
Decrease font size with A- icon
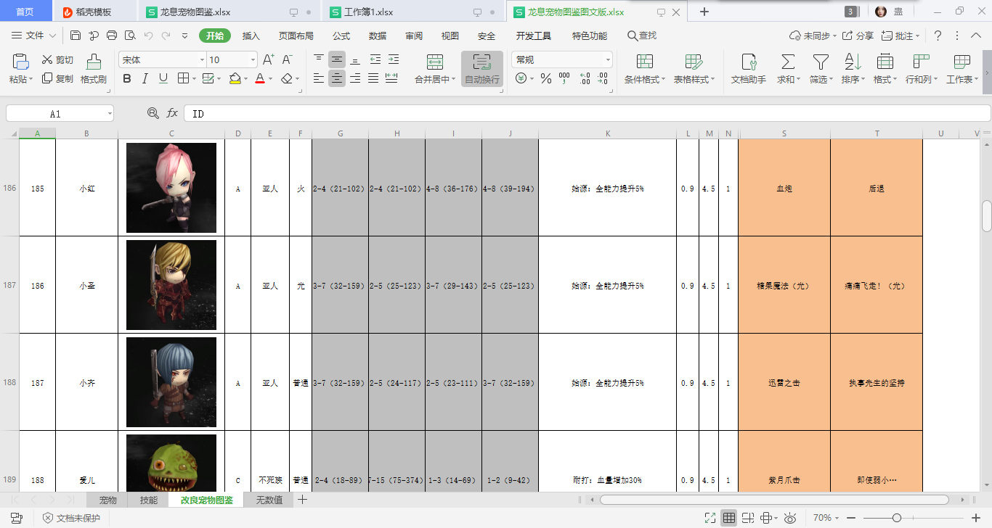(288, 59)
